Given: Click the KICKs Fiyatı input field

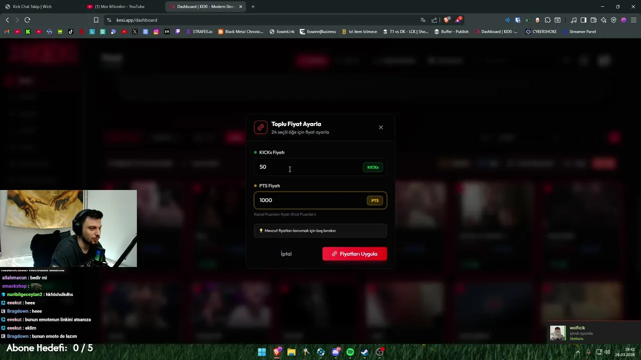Looking at the screenshot, I should click(320, 167).
